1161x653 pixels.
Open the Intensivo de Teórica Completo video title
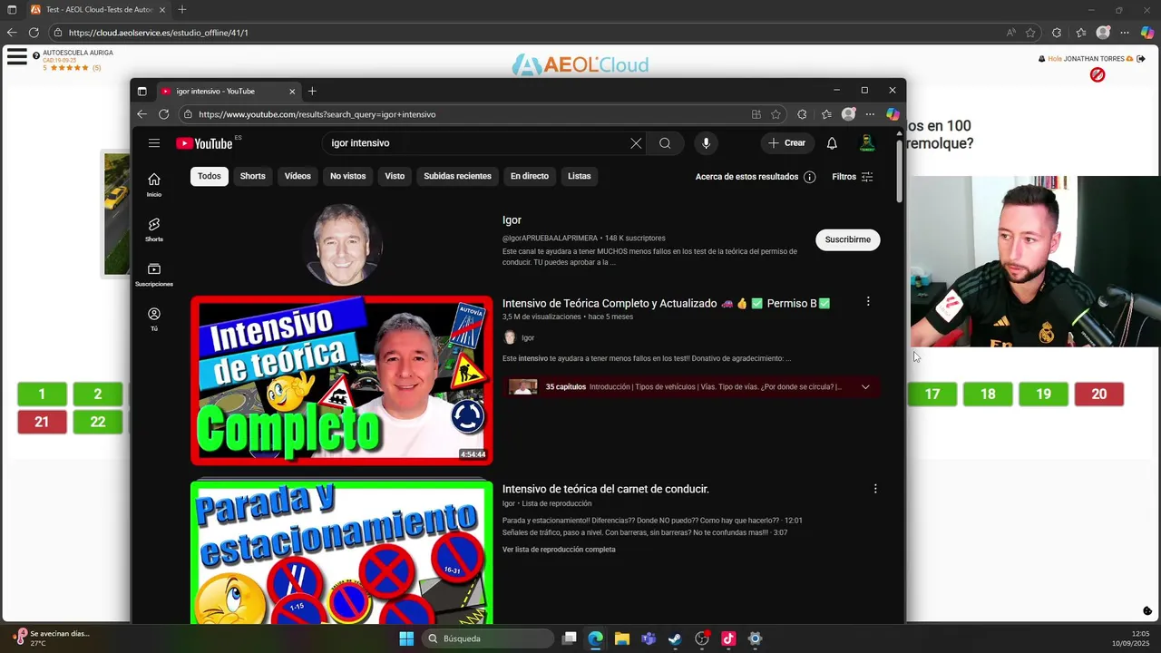[667, 304]
